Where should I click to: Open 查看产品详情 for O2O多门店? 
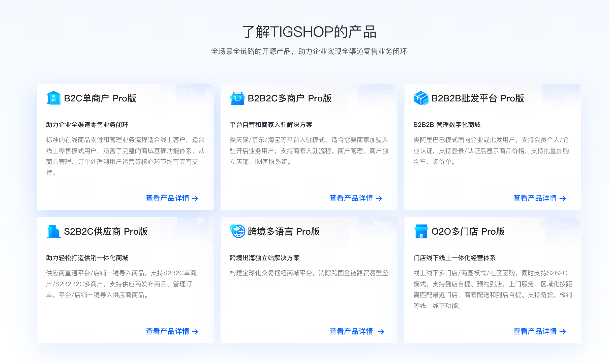[540, 332]
